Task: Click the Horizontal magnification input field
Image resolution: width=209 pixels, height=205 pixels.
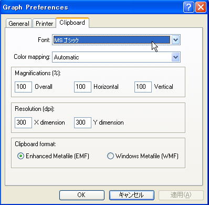Action: tap(82, 87)
